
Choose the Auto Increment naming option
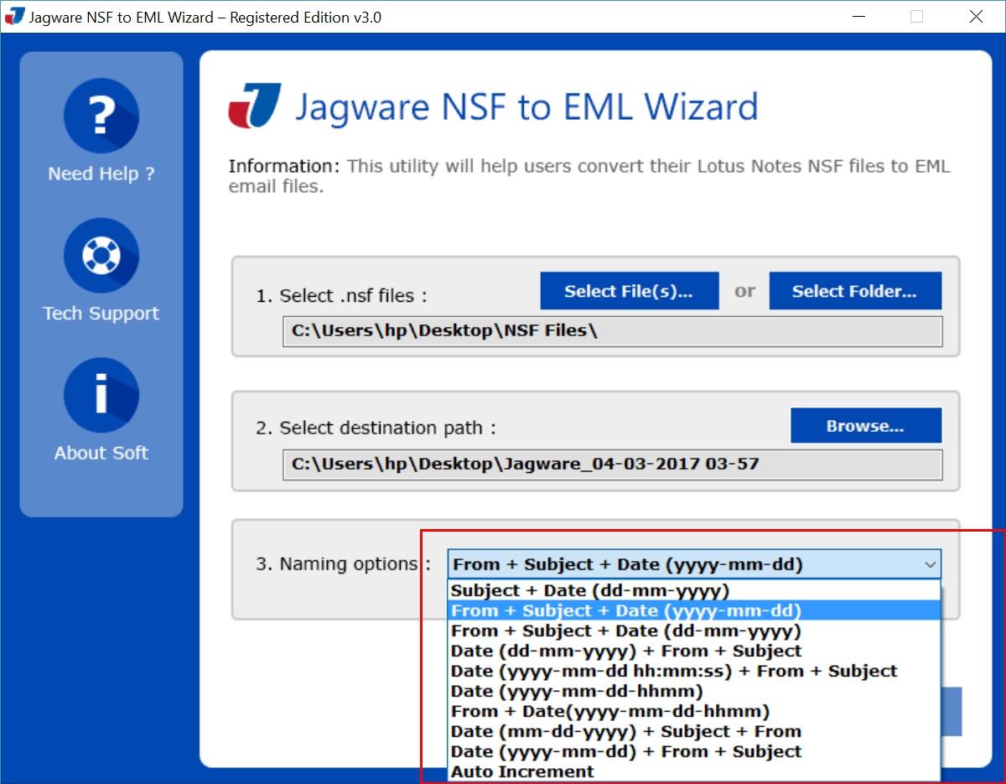[x=694, y=771]
